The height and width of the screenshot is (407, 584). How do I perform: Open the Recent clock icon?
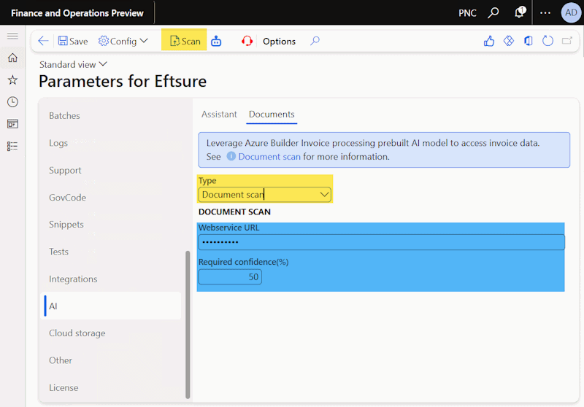(x=12, y=102)
